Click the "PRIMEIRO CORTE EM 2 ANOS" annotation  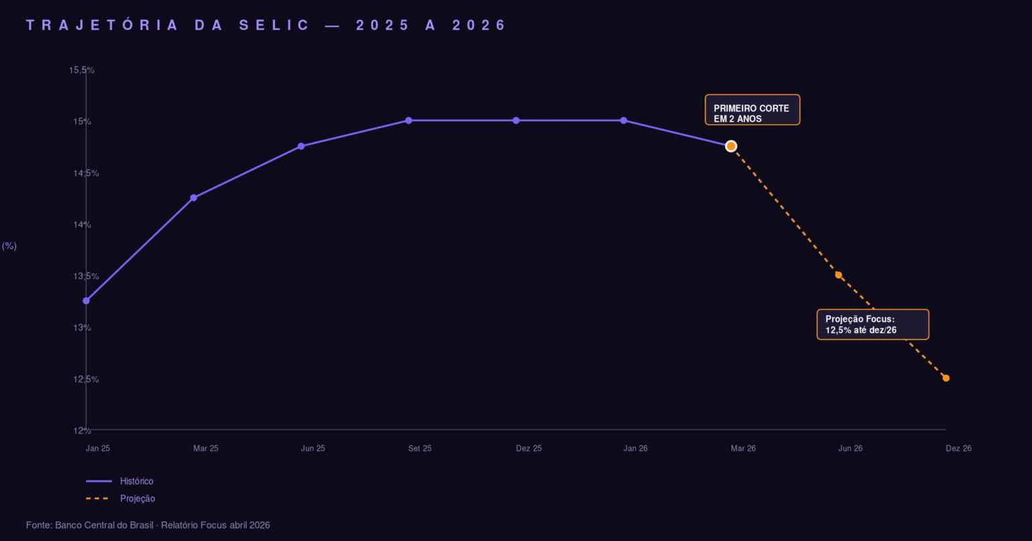pyautogui.click(x=752, y=110)
